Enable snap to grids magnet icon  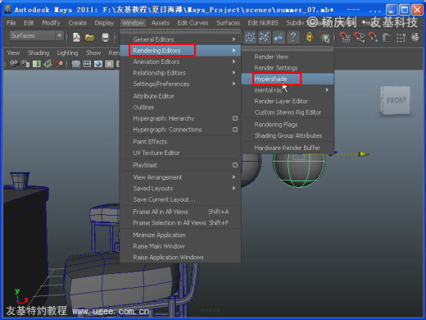pos(345,37)
